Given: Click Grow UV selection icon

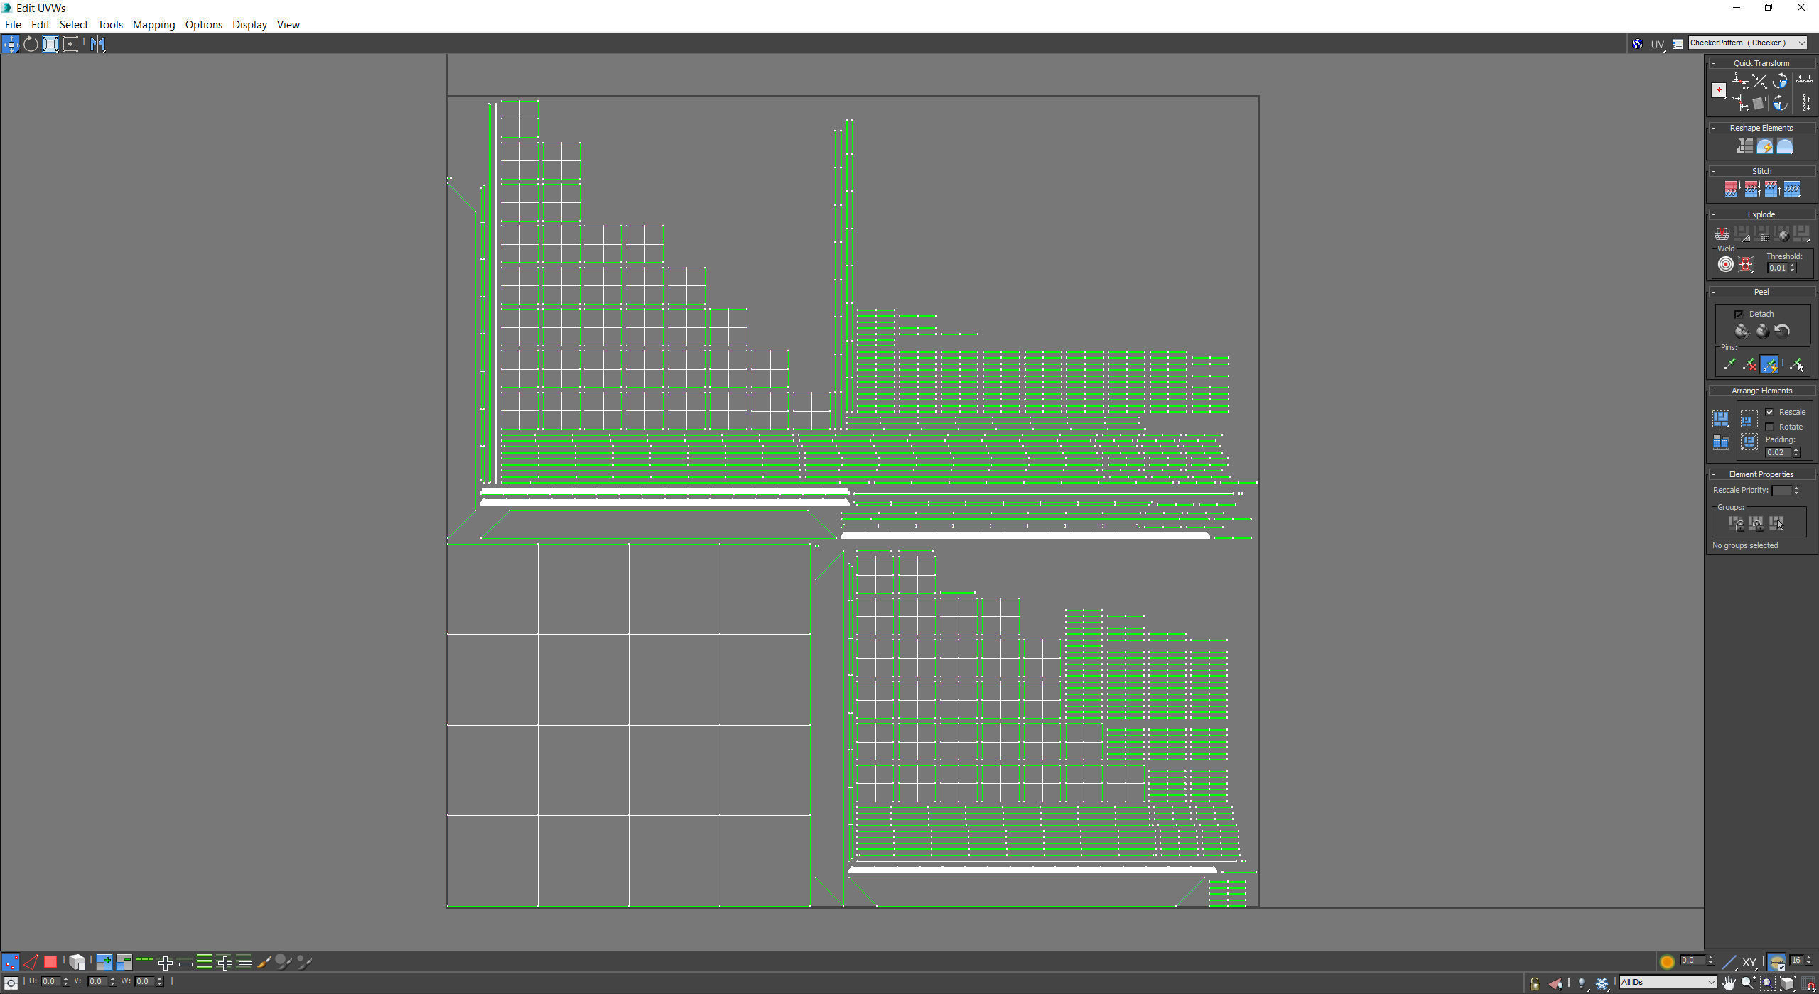Looking at the screenshot, I should pos(104,962).
